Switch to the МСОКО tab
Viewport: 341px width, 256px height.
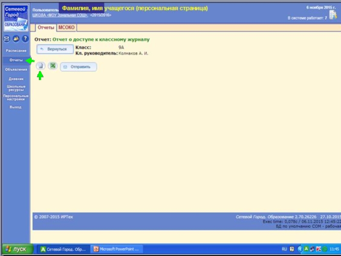tap(66, 28)
